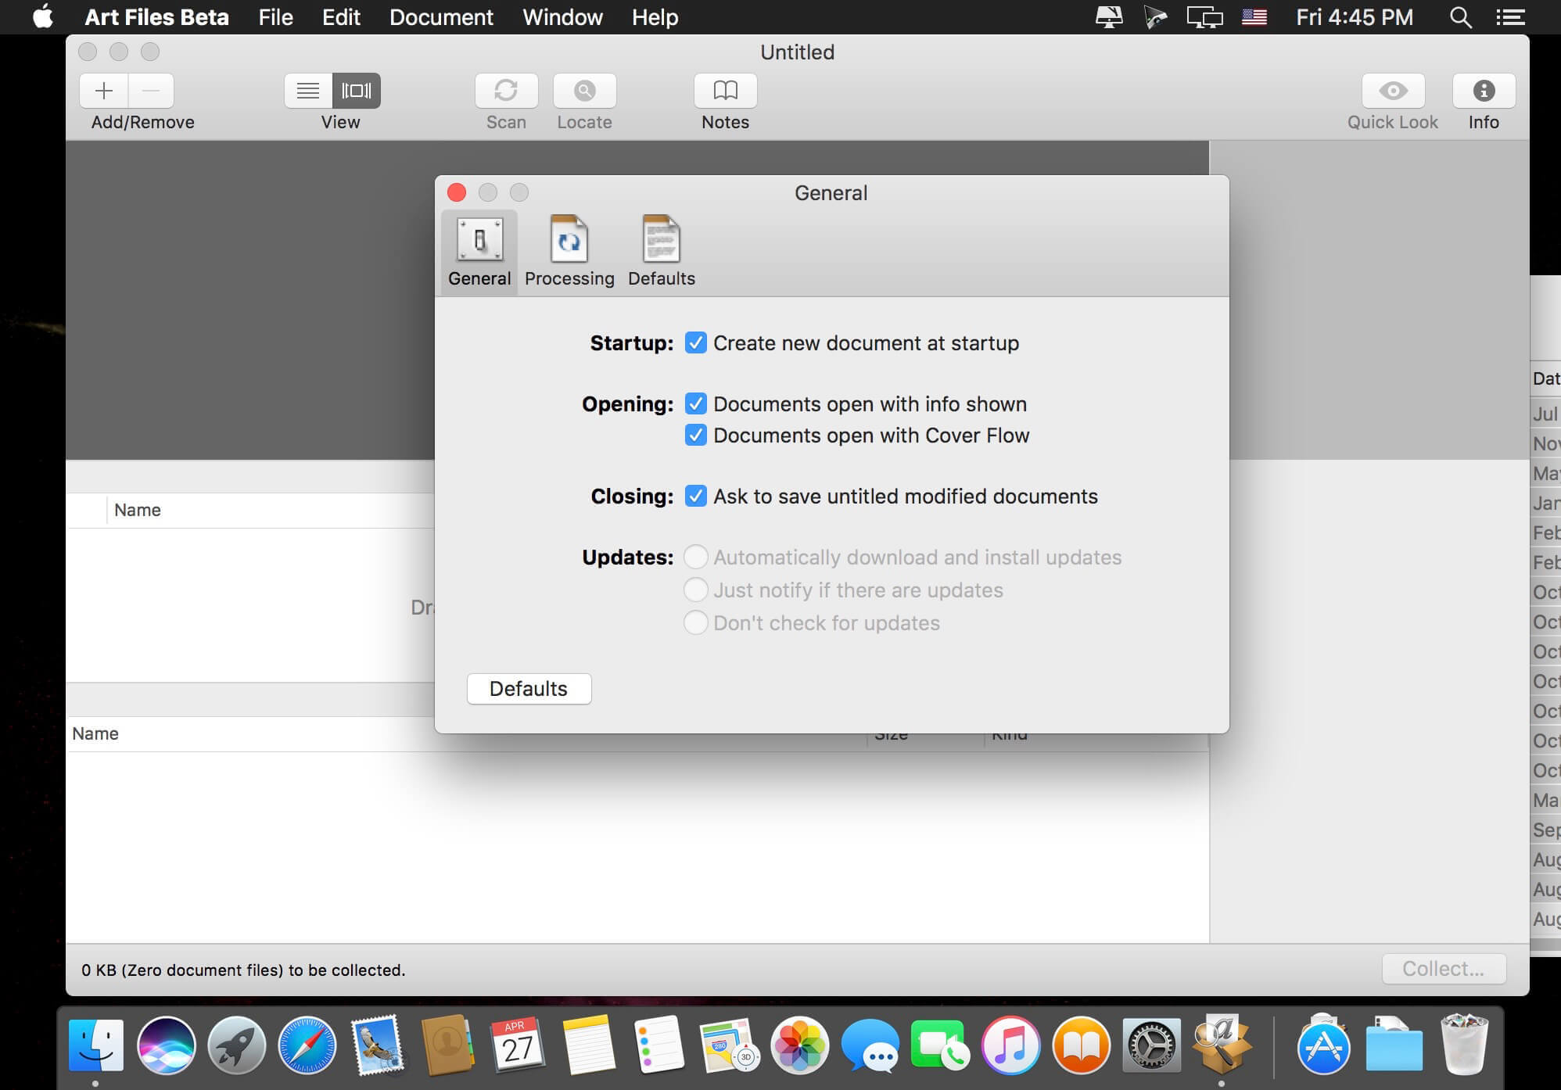Open Spotlight search in menu bar
Image resolution: width=1561 pixels, height=1090 pixels.
(1460, 17)
